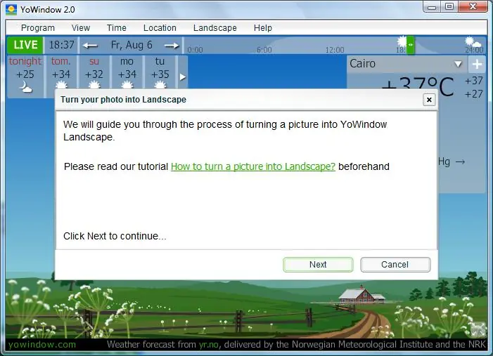Click the YoWindow app icon in title bar
Screen dimensions: 493x356
(x=11, y=10)
